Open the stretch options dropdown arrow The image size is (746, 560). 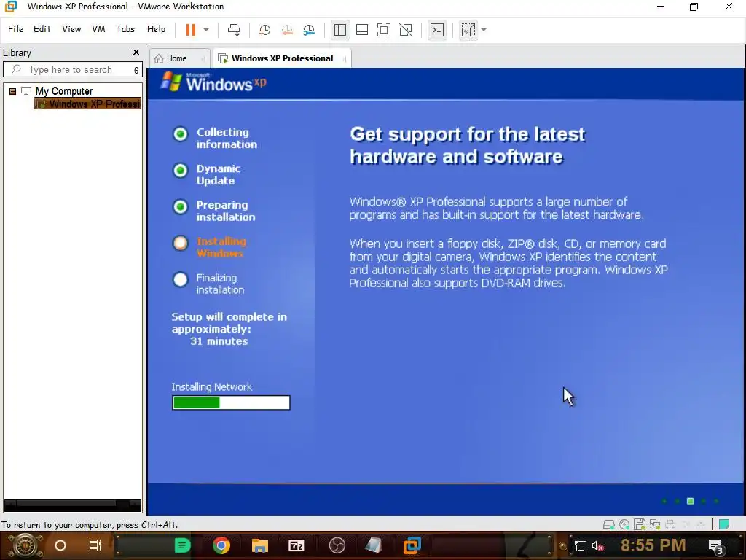click(x=484, y=29)
